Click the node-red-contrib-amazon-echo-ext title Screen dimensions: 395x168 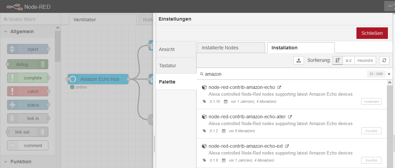click(x=246, y=146)
